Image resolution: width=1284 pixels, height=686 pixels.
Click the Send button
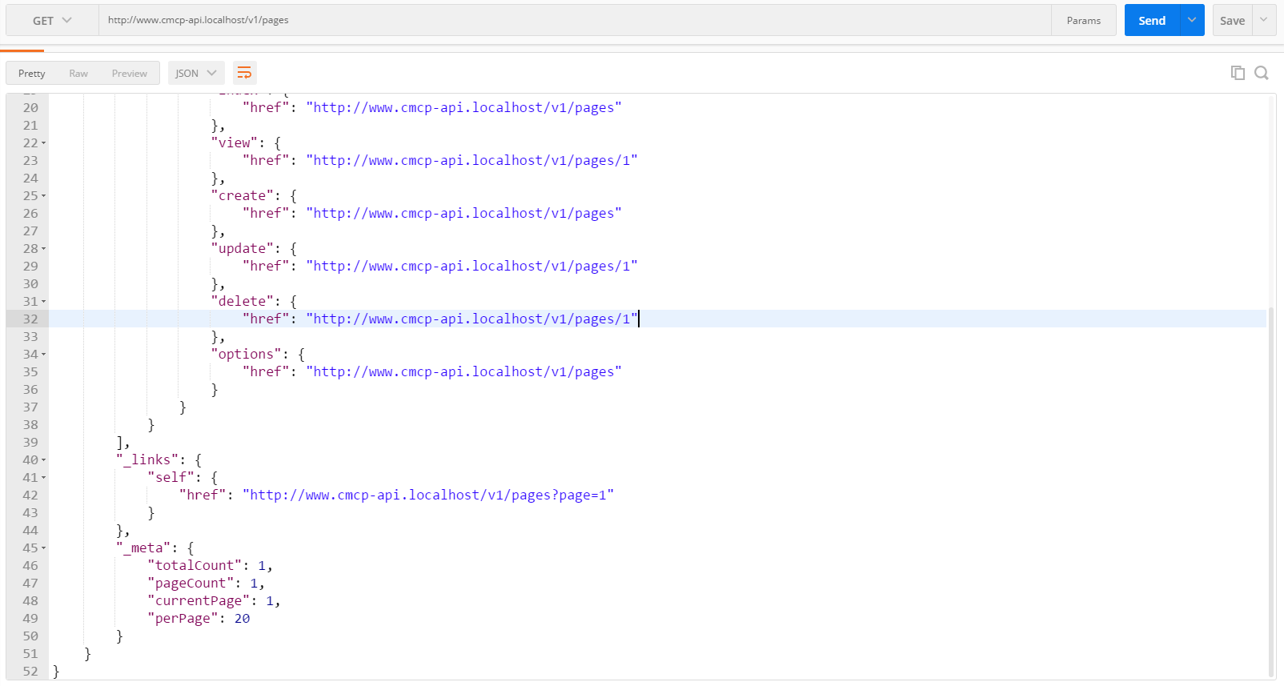pyautogui.click(x=1152, y=21)
